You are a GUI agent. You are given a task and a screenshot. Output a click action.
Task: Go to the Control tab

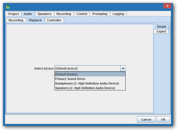tap(82, 14)
